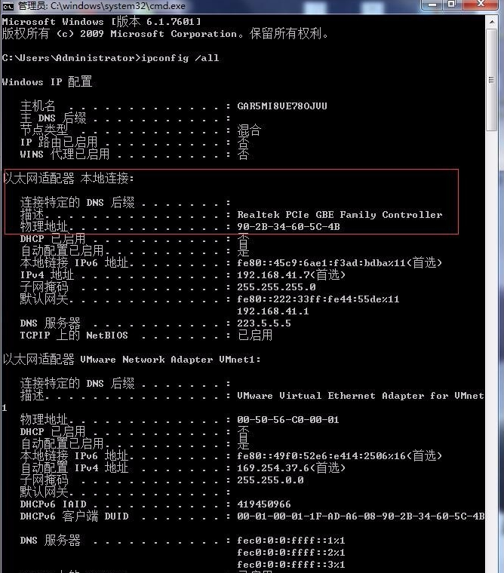Screen dimensions: 504x573
Task: Click the DHCPv6 IAID value 419450966
Action: click(264, 504)
